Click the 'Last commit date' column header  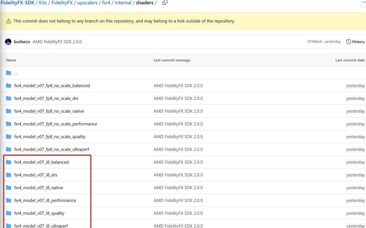350,60
